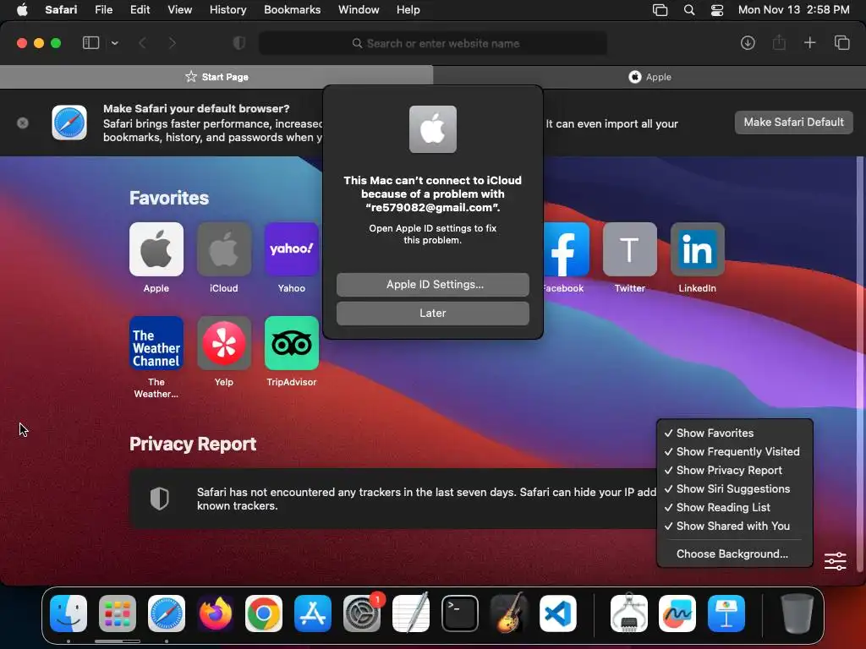Open the iCloud favorite
This screenshot has width=866, height=649.
point(223,249)
